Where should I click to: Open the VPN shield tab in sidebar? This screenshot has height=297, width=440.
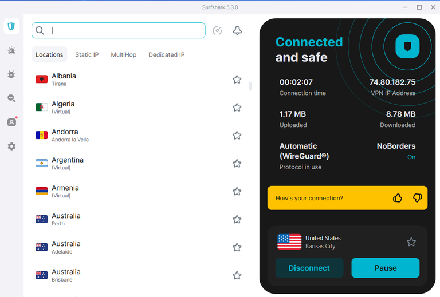11,26
